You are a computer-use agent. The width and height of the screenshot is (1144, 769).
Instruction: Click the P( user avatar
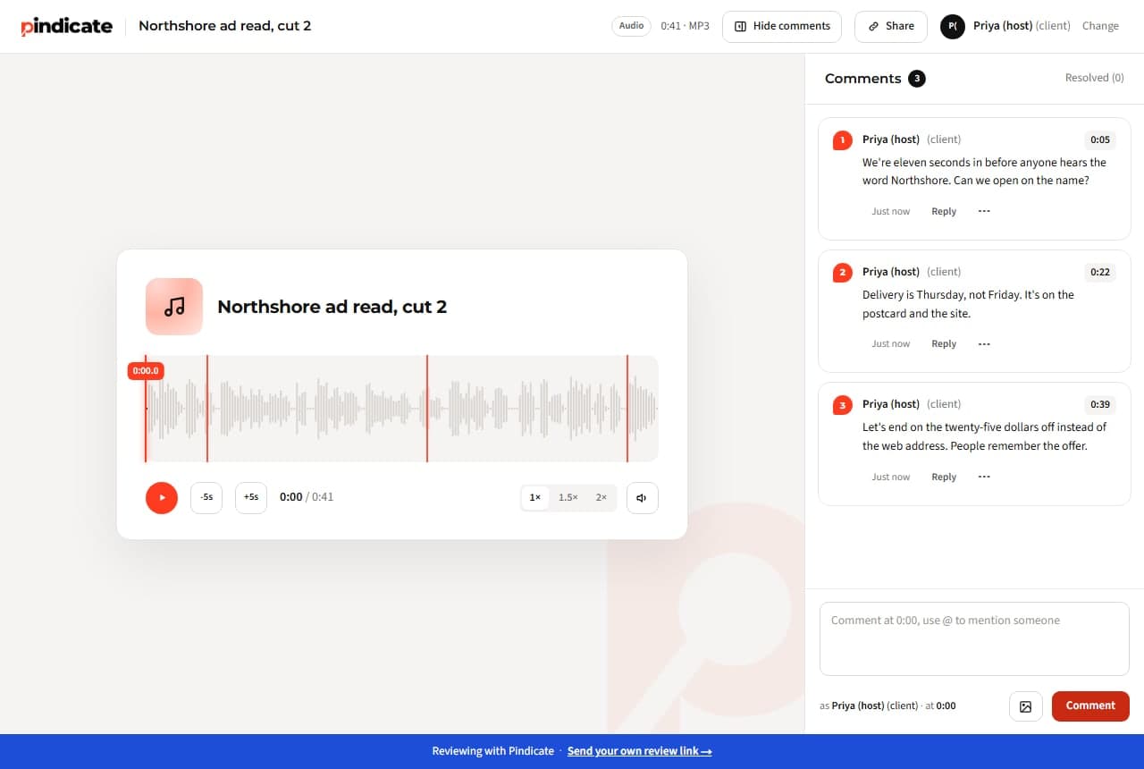[x=953, y=27]
